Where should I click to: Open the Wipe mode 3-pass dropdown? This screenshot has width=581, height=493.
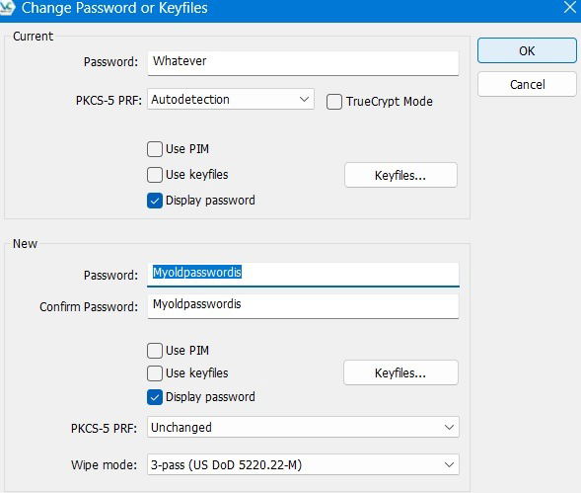point(303,464)
